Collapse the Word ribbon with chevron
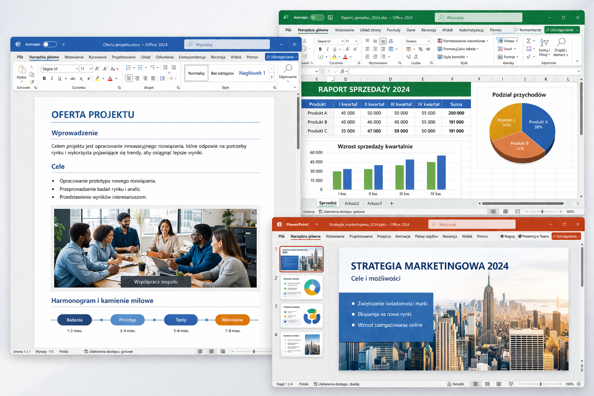This screenshot has width=594, height=396. click(295, 87)
